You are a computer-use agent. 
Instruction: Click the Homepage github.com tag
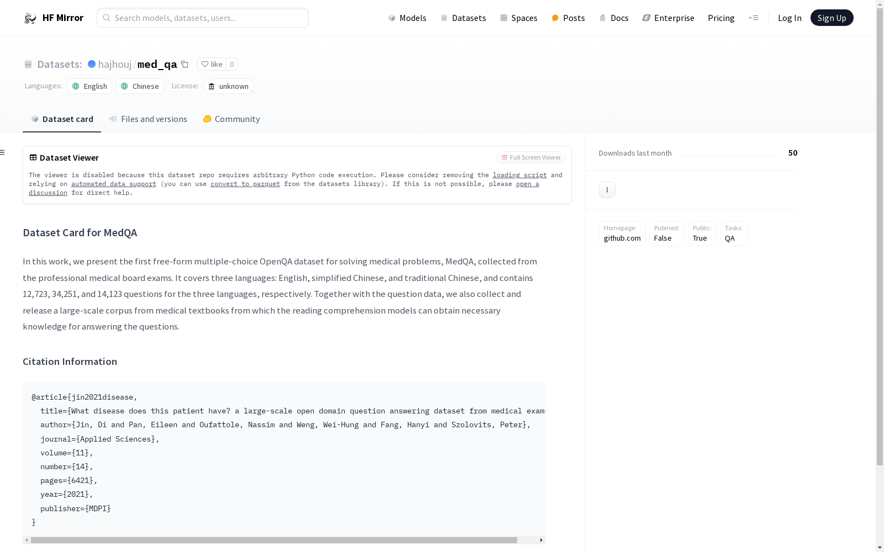tap(622, 233)
